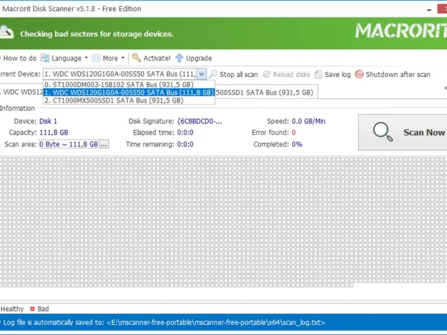Image resolution: width=447 pixels, height=335 pixels.
Task: Click the Stop all scan label
Action: click(239, 74)
